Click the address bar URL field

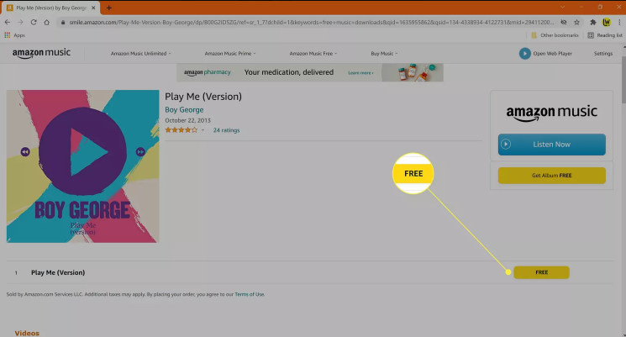click(312, 23)
